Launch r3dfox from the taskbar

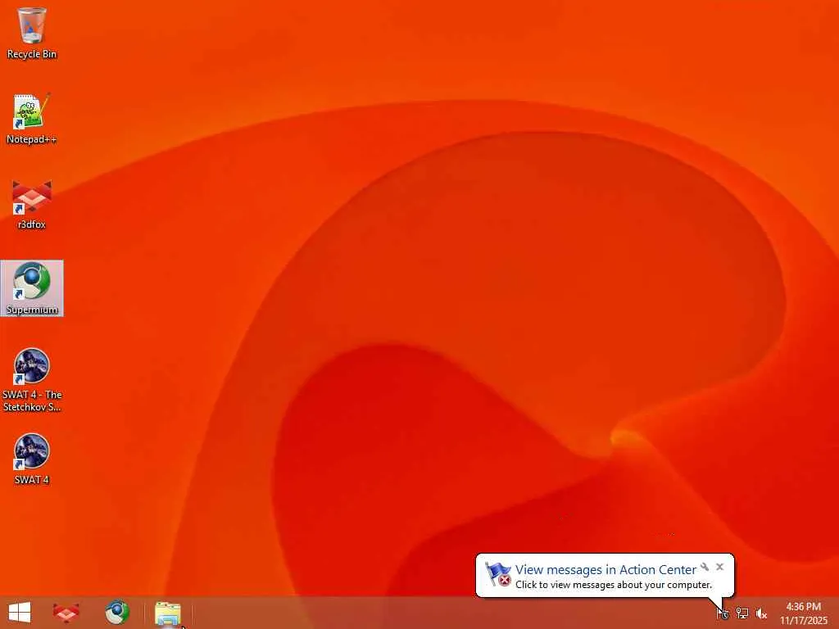pos(66,613)
